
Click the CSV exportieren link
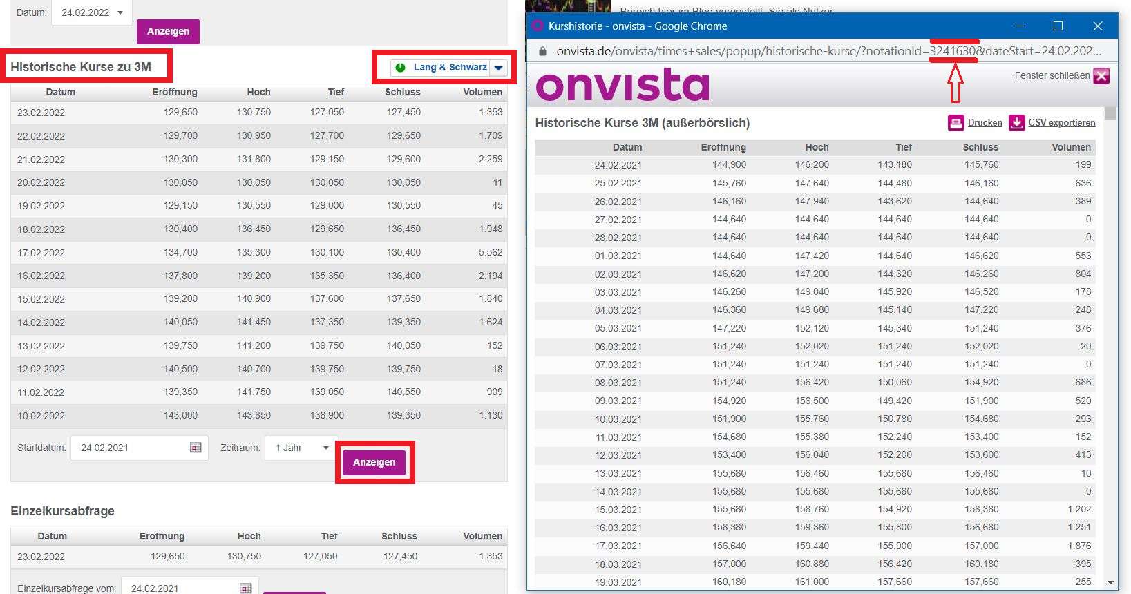point(1061,123)
